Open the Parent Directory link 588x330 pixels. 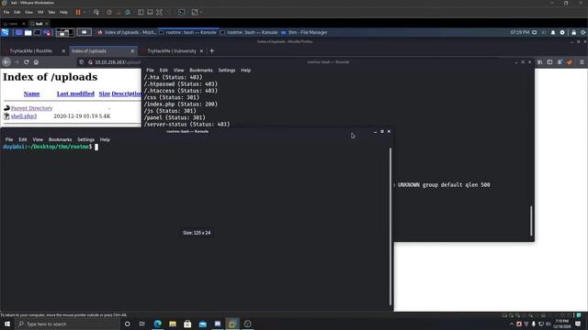31,108
